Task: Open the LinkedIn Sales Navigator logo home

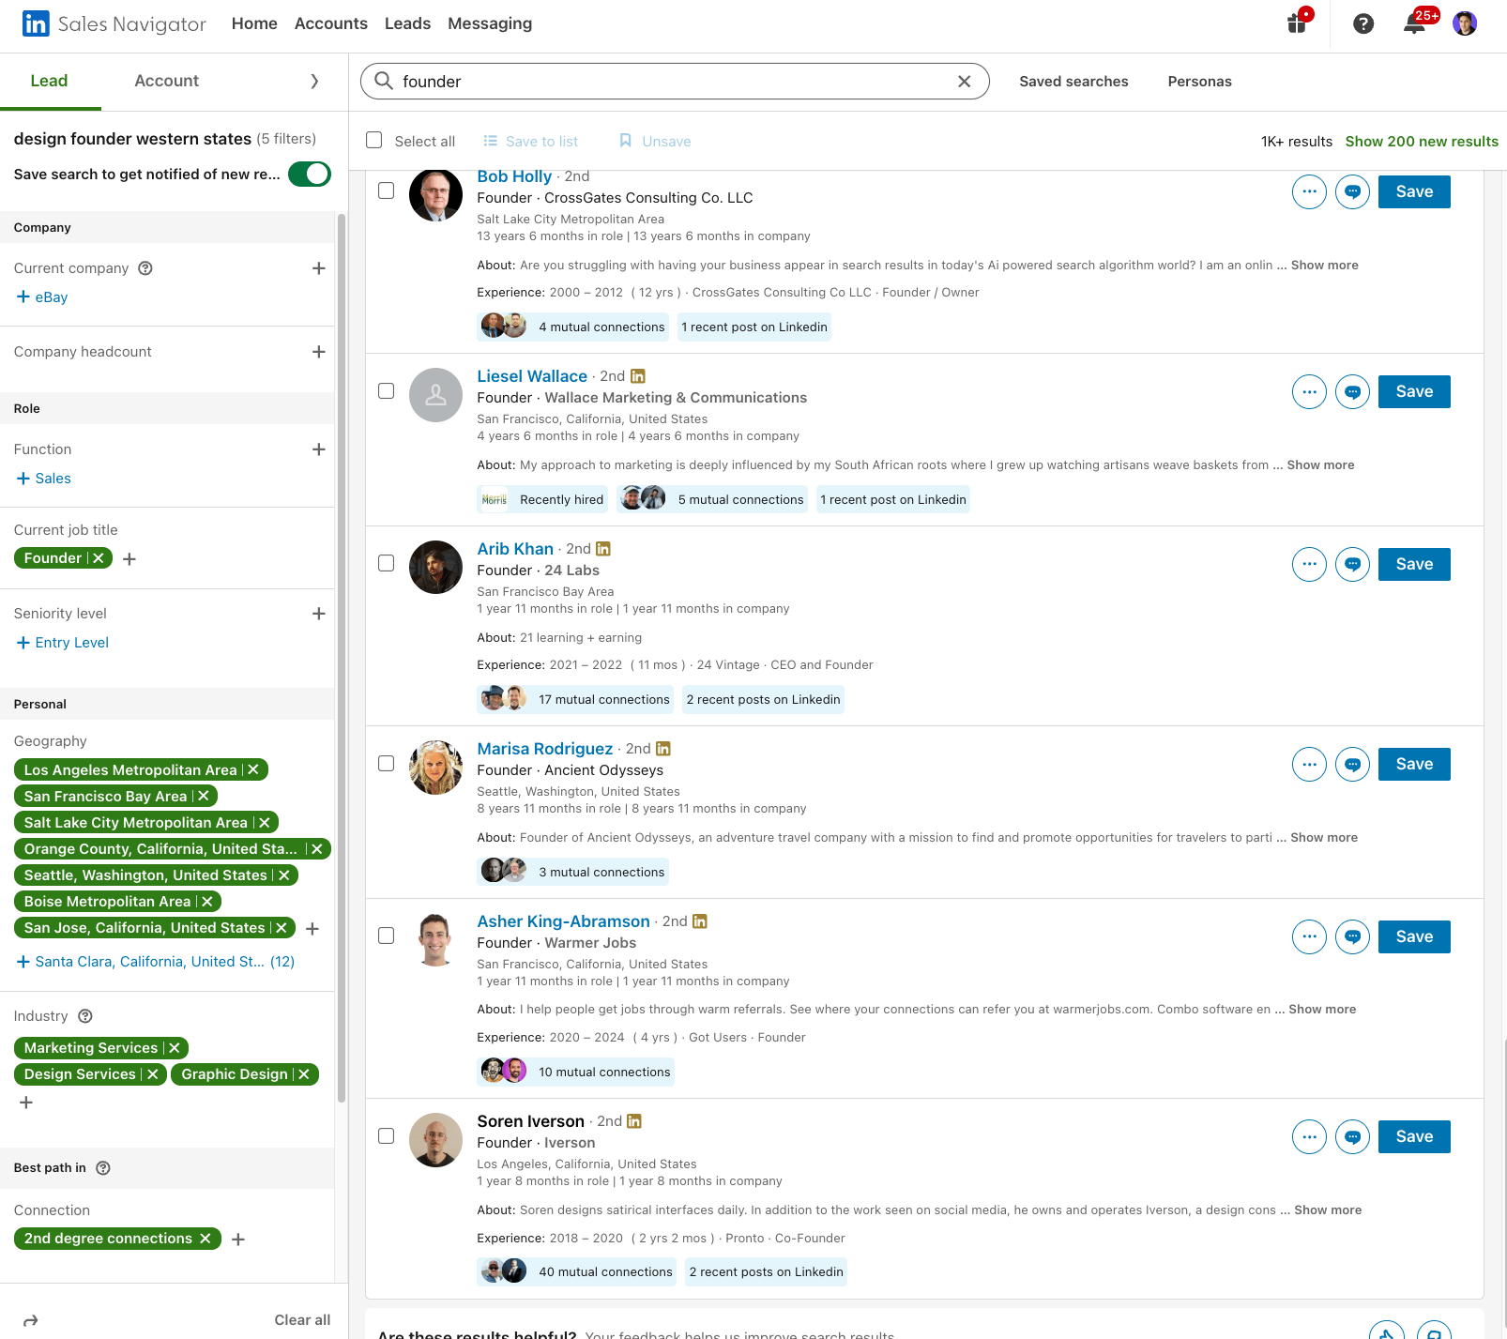Action: click(114, 23)
